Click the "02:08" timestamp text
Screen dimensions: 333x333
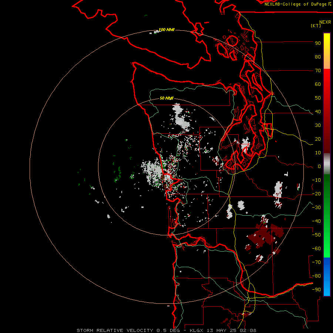coord(248,330)
